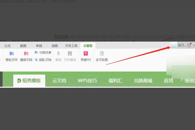
Task: Click the 朗读 microphone icon
Action: pos(58,53)
